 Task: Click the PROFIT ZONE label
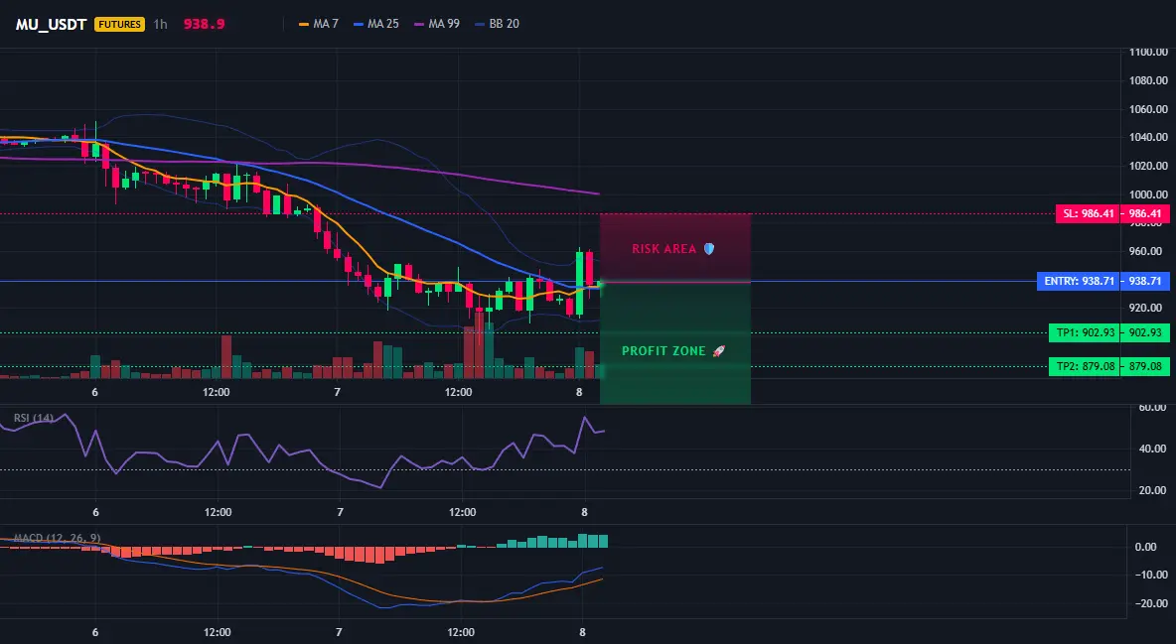click(x=663, y=351)
